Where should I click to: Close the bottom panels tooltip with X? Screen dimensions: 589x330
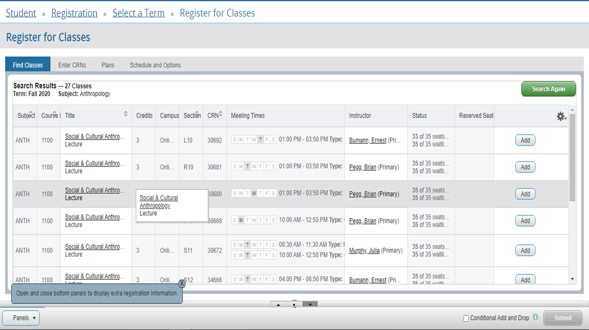tap(182, 283)
